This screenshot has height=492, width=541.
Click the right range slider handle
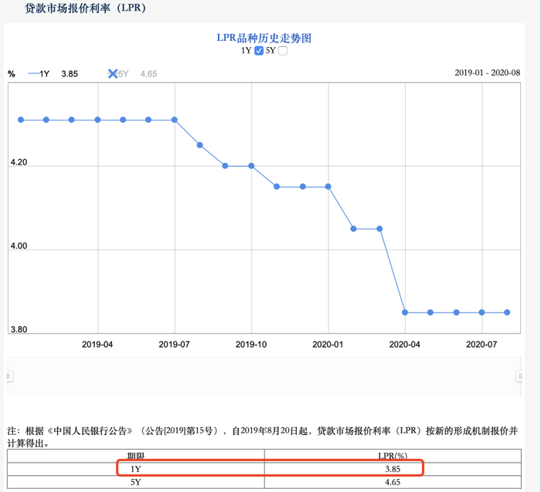pos(519,376)
